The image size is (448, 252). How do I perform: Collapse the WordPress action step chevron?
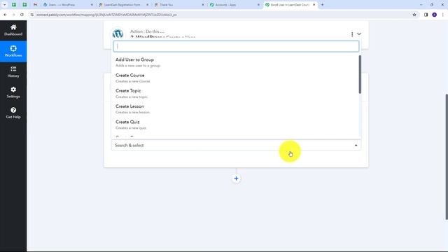pos(359,34)
